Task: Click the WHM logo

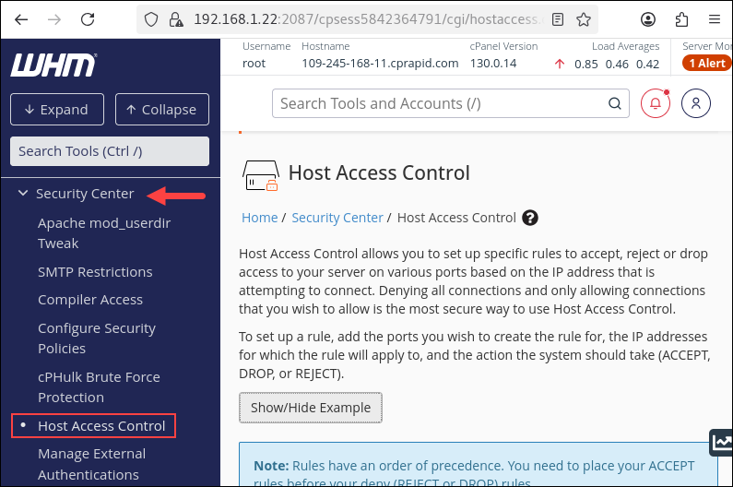Action: 53,65
